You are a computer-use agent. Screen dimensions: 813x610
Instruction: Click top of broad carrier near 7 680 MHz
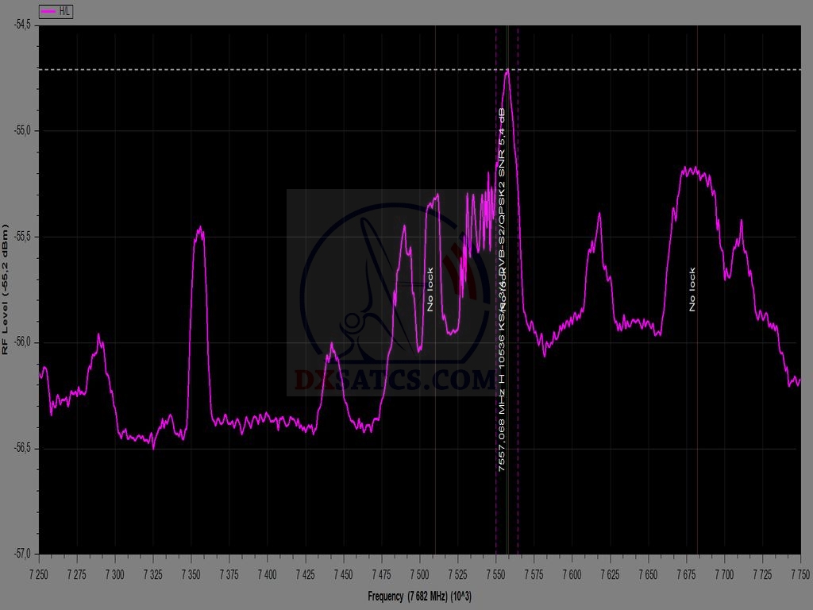[x=693, y=169]
